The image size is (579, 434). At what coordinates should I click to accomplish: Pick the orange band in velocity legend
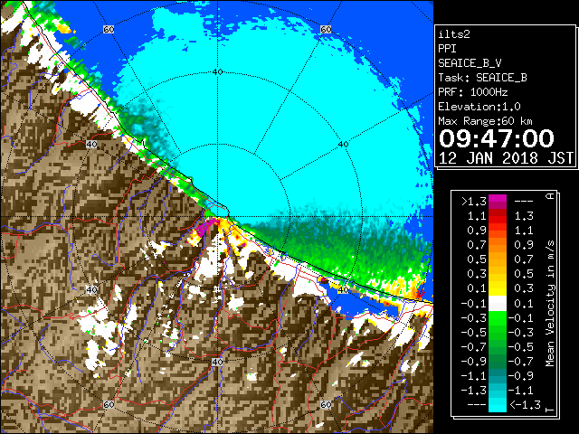pos(498,244)
